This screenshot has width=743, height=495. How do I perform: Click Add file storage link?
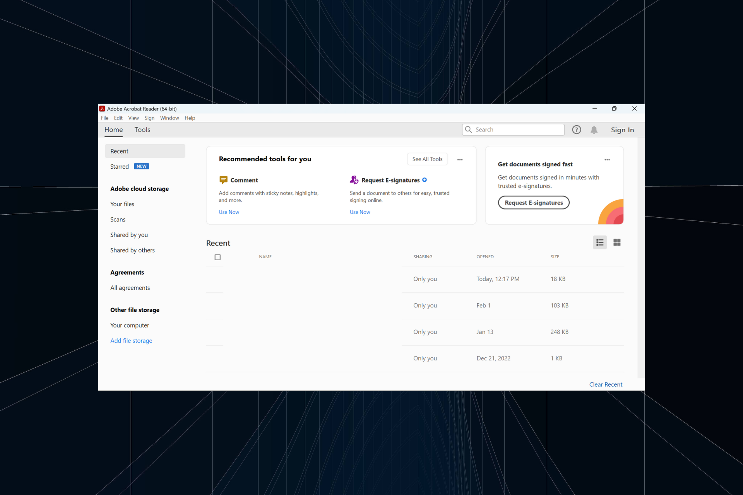(131, 341)
